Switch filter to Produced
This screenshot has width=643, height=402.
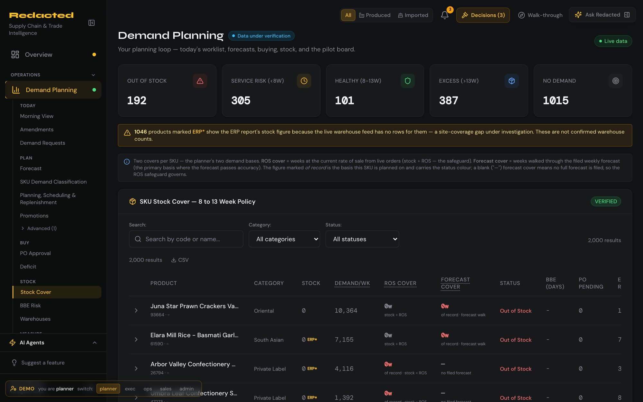click(375, 15)
